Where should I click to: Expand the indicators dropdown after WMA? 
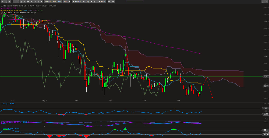69,2
